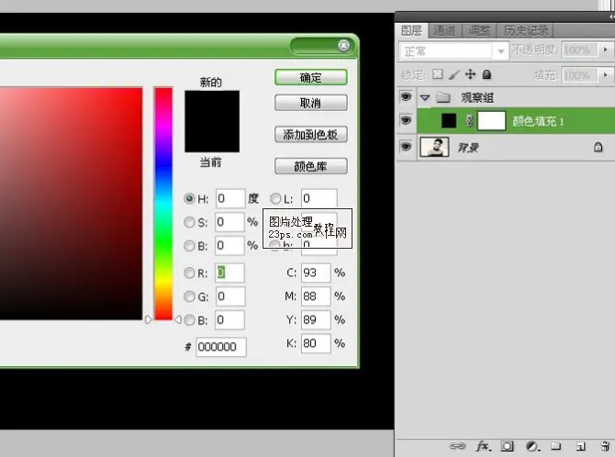Select the S saturation radio button

pyautogui.click(x=190, y=222)
